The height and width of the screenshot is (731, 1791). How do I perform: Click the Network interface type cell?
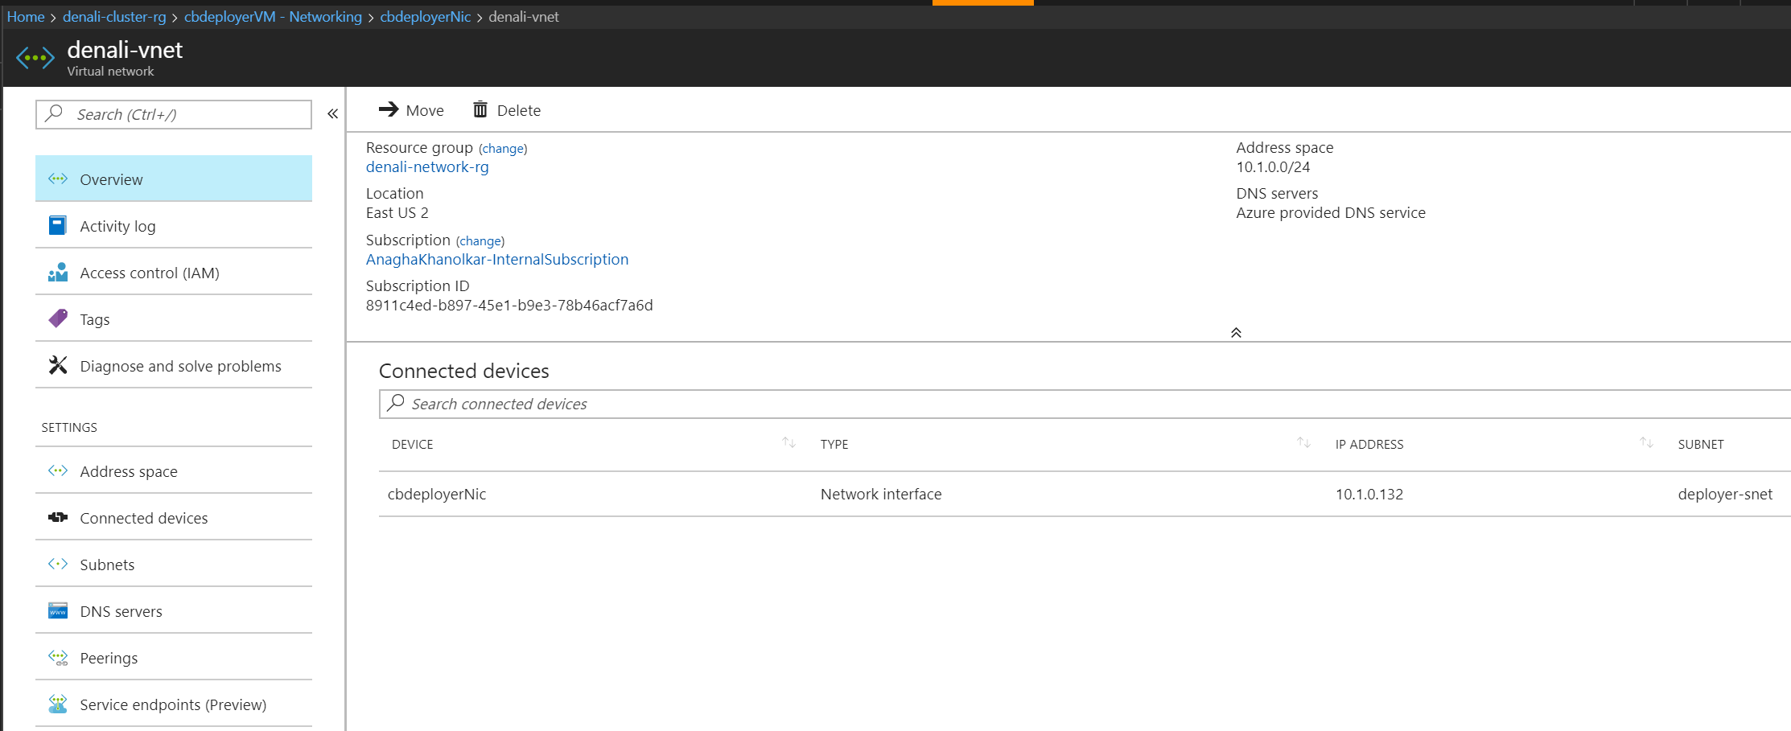[x=881, y=494]
